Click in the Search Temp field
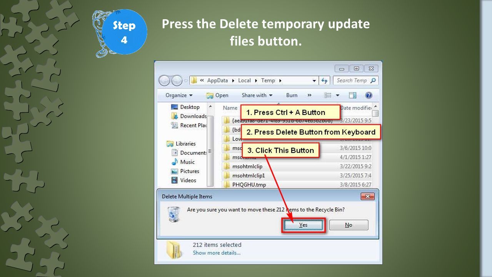This screenshot has width=492, height=277. coord(355,80)
